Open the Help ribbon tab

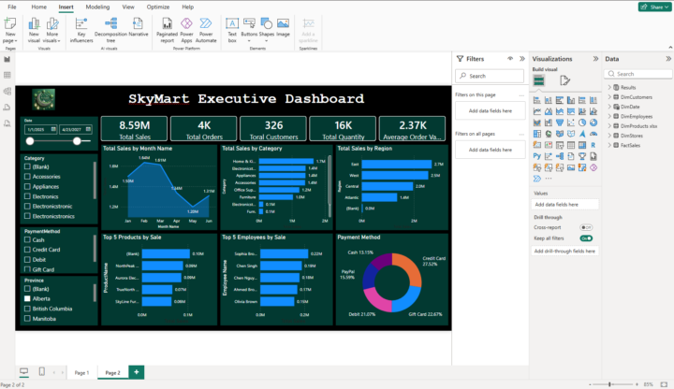point(187,7)
